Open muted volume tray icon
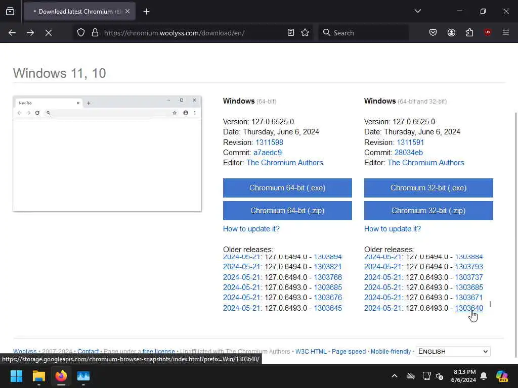The height and width of the screenshot is (388, 518). click(x=440, y=376)
